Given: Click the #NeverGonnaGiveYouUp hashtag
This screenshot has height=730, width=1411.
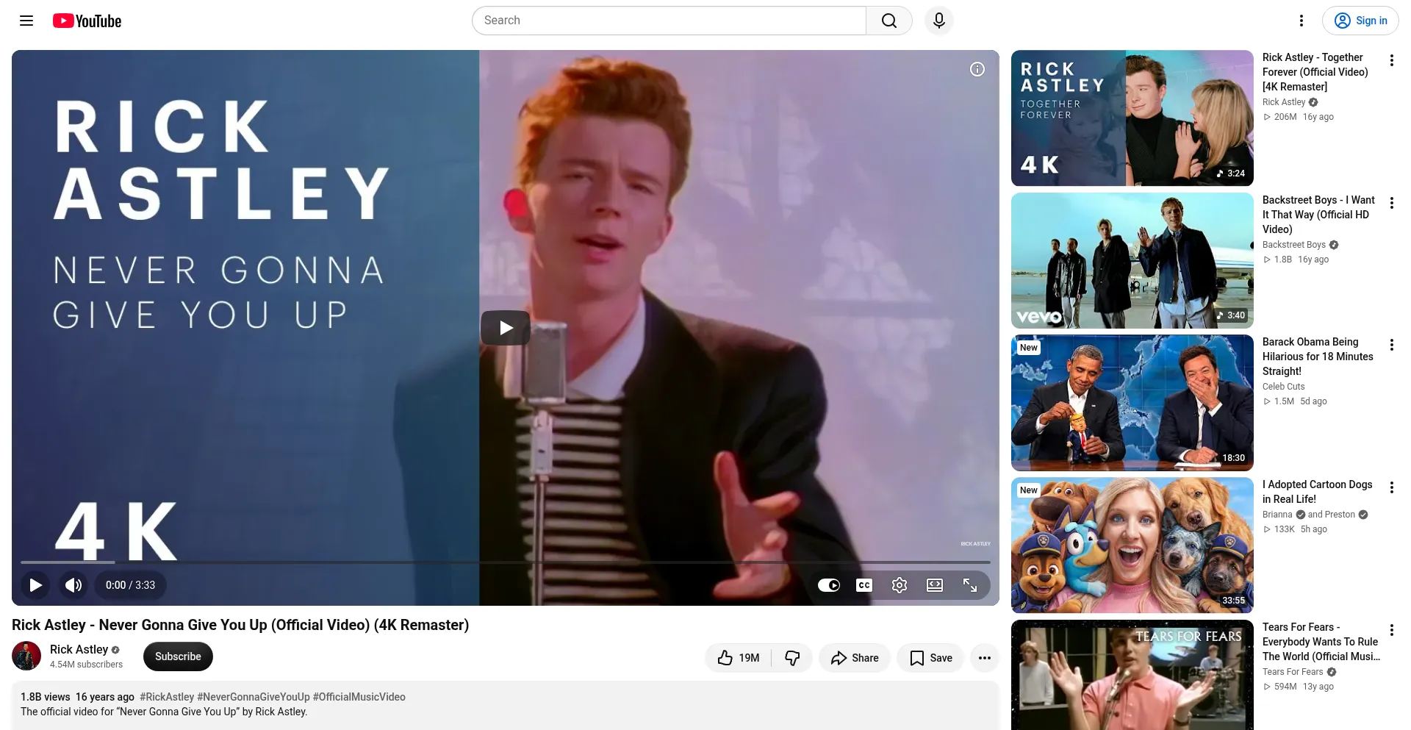Looking at the screenshot, I should coord(254,697).
